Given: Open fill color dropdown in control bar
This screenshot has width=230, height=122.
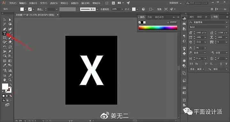Looking at the screenshot, I should (x=26, y=9).
